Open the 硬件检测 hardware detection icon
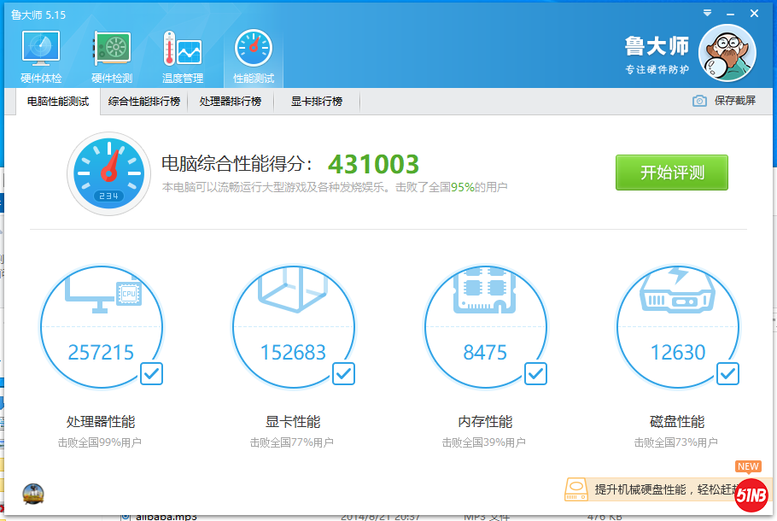This screenshot has width=777, height=521. tap(112, 57)
